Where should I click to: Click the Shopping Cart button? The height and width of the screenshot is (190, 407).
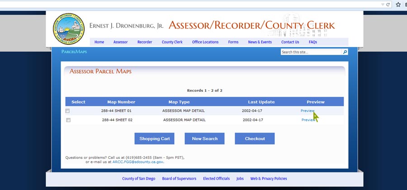155,139
